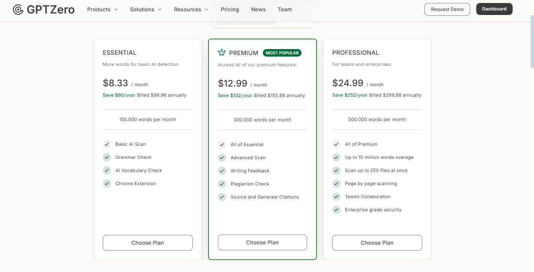Screen dimensions: 534x272
Task: Click the Request Demo button
Action: [447, 9]
